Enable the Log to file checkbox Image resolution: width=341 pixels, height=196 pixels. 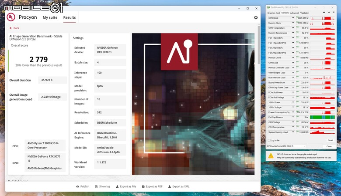269,140
